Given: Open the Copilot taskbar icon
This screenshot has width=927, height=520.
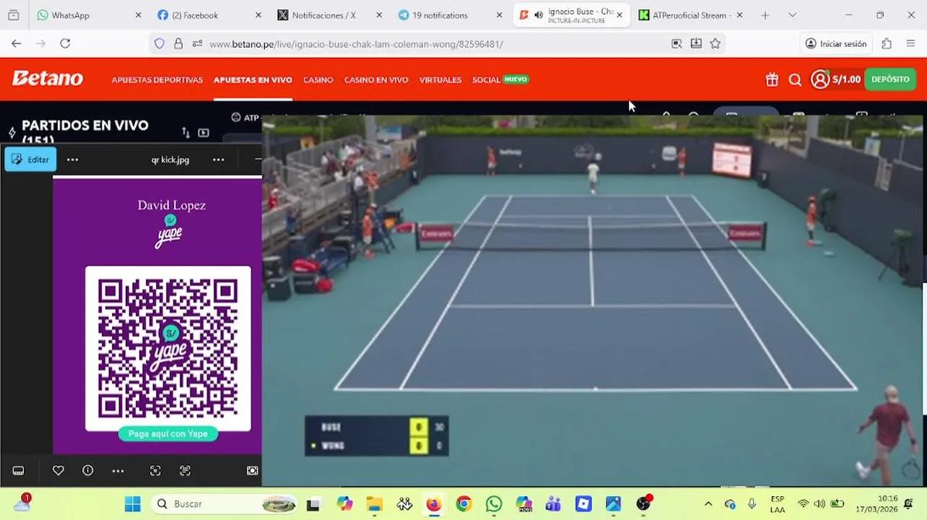Looking at the screenshot, I should click(344, 503).
